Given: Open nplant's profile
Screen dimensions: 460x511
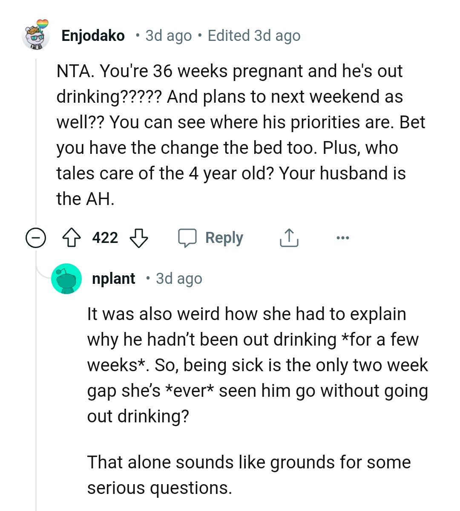Looking at the screenshot, I should pos(113,278).
